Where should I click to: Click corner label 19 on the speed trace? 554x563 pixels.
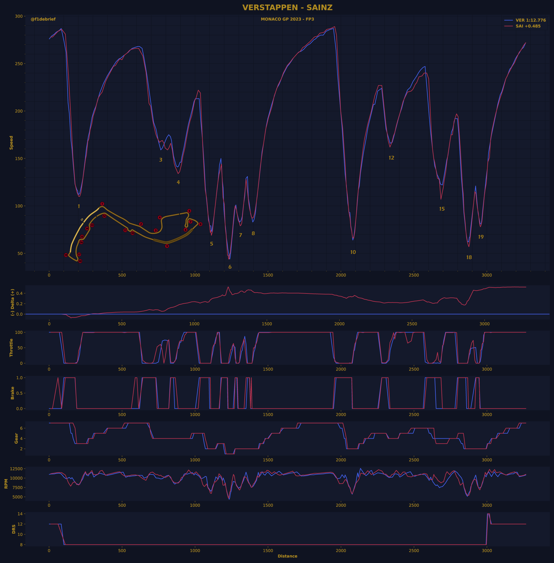pyautogui.click(x=481, y=237)
